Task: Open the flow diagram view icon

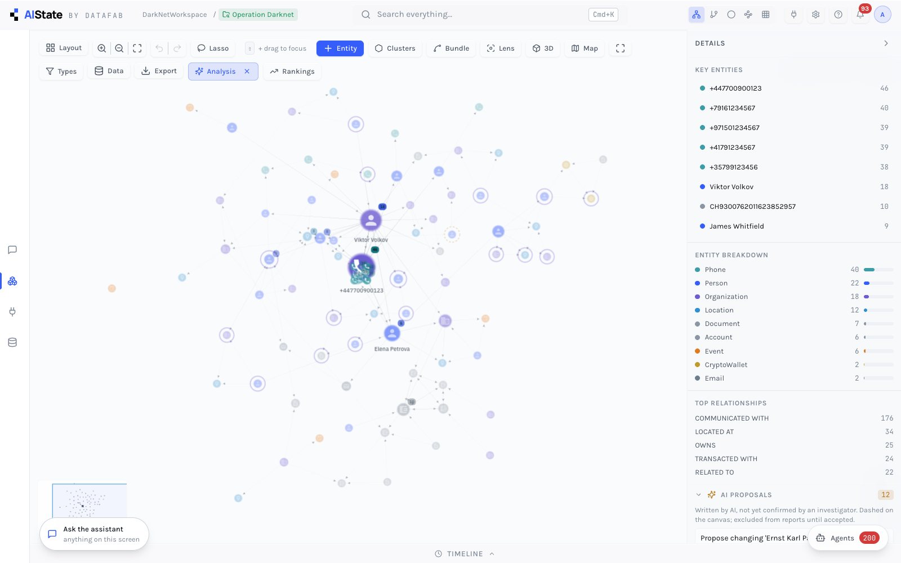Action: (748, 15)
